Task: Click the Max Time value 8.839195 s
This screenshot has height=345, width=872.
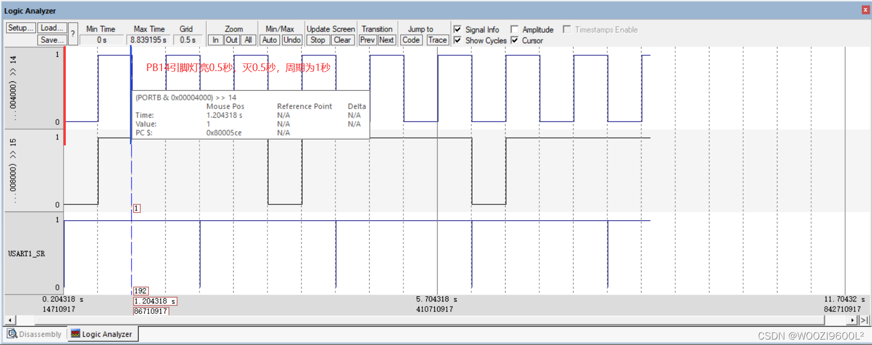Action: click(148, 40)
